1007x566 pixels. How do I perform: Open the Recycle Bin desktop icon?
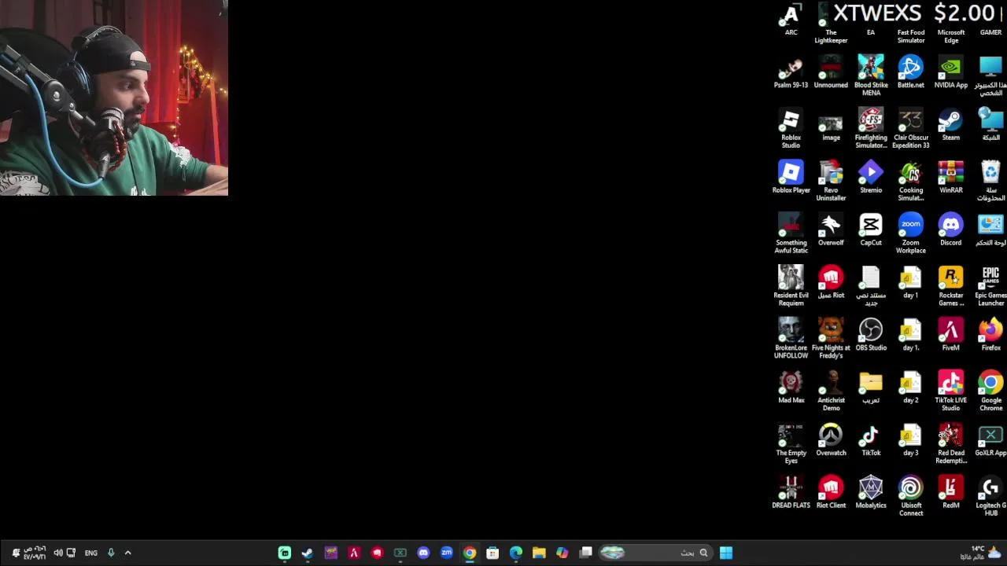pos(991,181)
